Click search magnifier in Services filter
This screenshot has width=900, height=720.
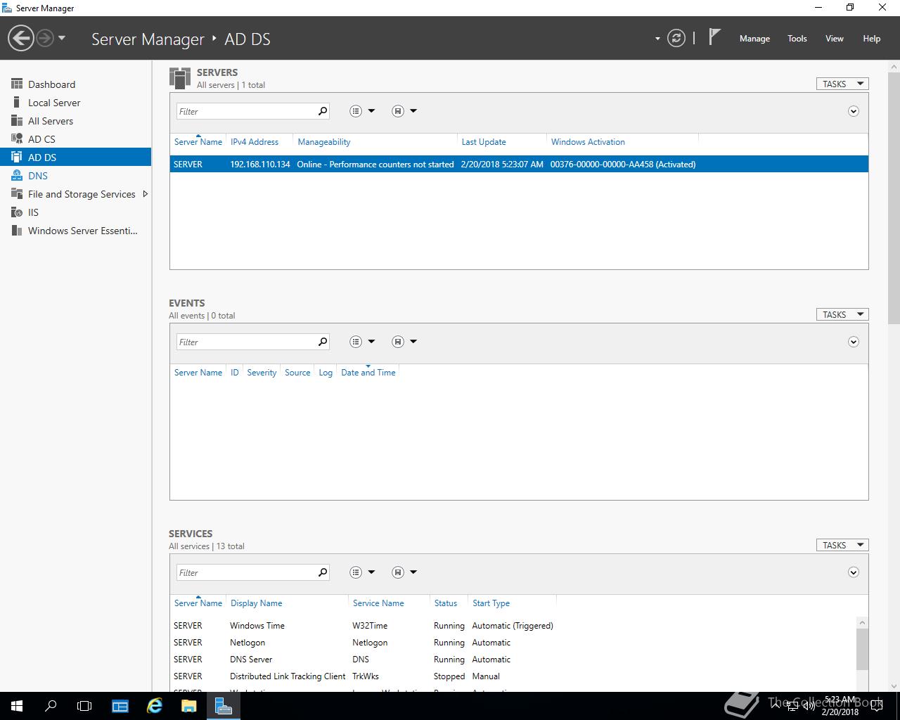323,572
